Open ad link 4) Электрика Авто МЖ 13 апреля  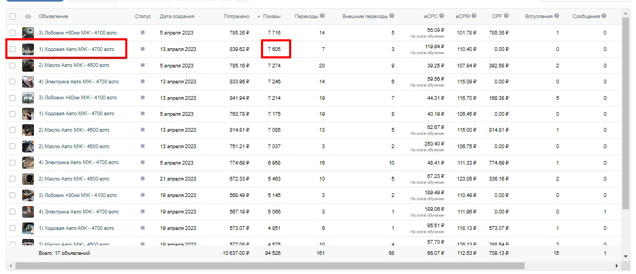[x=79, y=82]
